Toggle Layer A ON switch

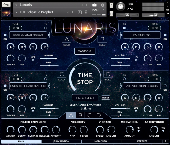(x=5, y=35)
